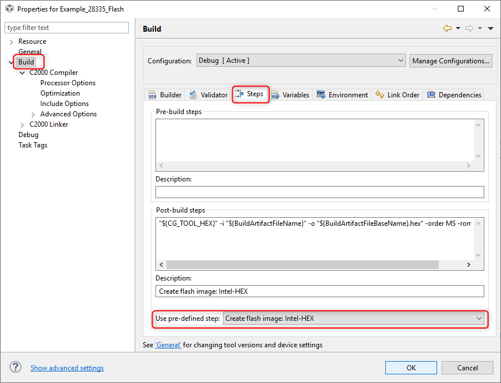The width and height of the screenshot is (501, 383).
Task: Select Resource in the properties tree
Action: pos(32,41)
